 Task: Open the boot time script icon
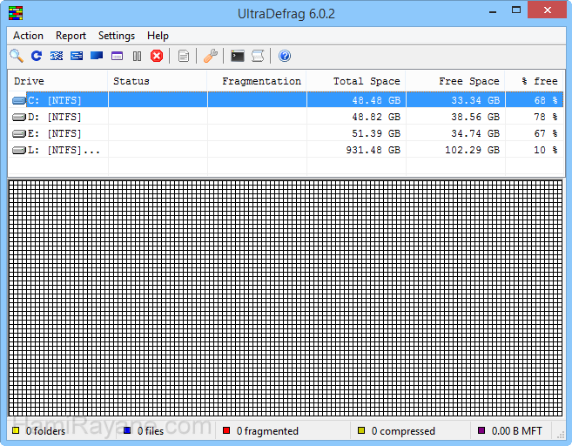coord(258,56)
